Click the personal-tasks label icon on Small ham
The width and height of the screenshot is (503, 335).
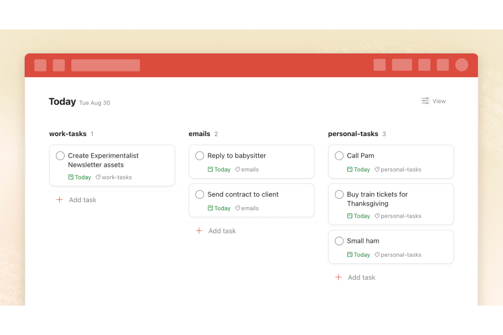(x=377, y=255)
